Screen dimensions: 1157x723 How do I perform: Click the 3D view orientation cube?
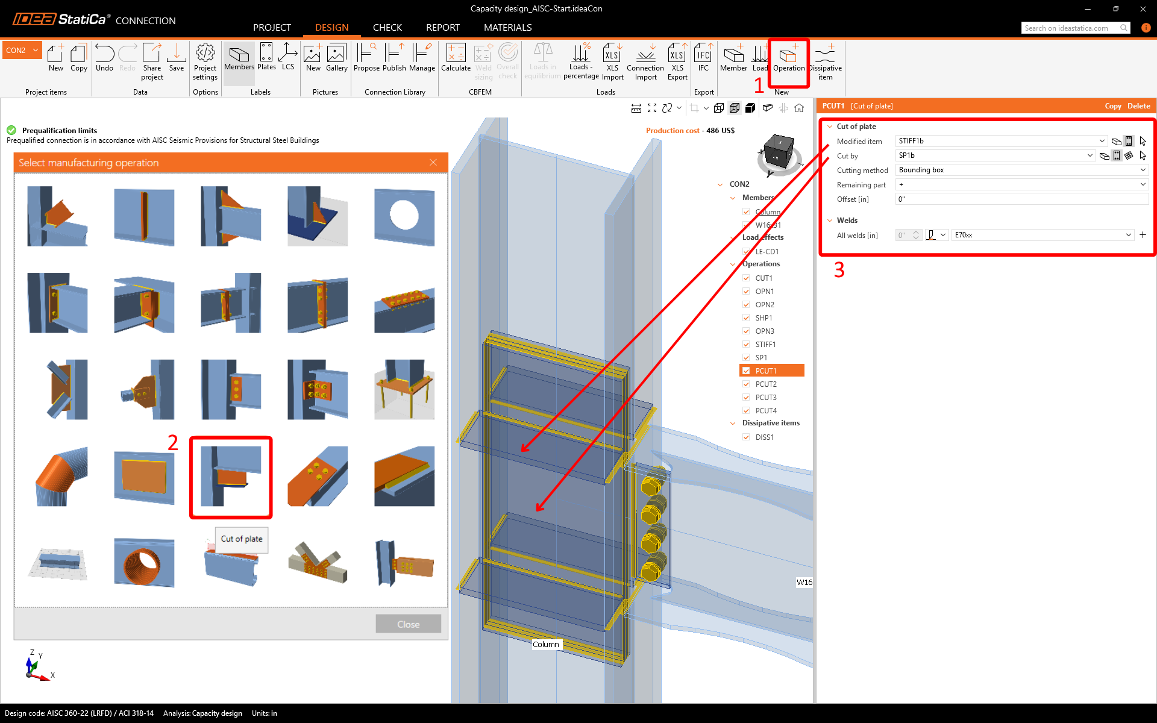[x=780, y=153]
